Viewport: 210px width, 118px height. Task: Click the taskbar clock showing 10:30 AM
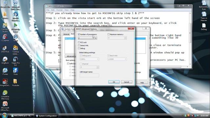coord(204,116)
